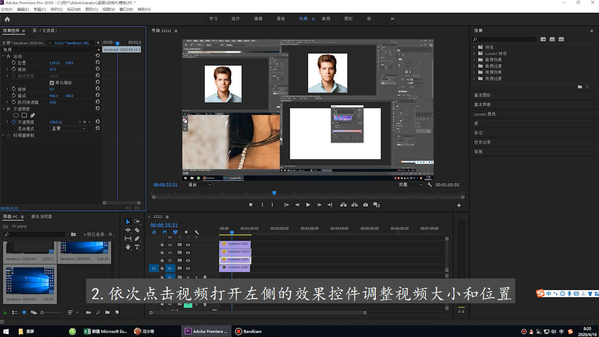599x337 pixels.
Task: Select the Ripple Edit tool
Action: (128, 230)
